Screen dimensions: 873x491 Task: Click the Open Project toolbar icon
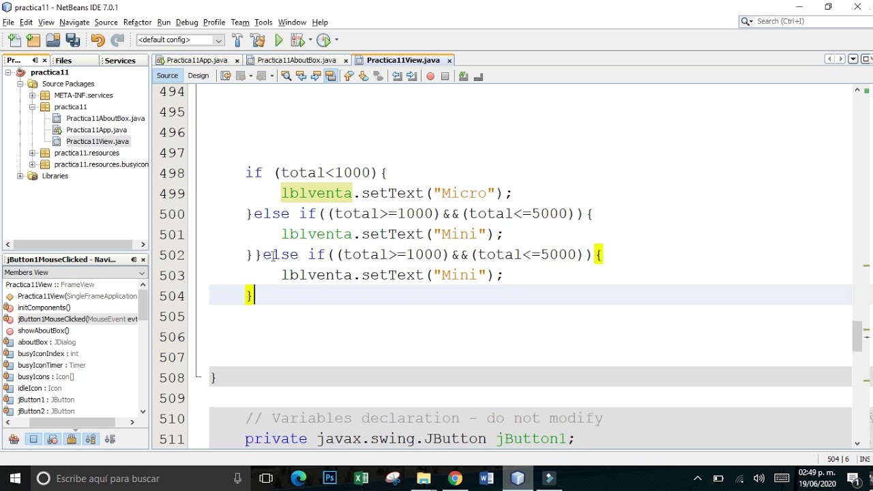53,40
